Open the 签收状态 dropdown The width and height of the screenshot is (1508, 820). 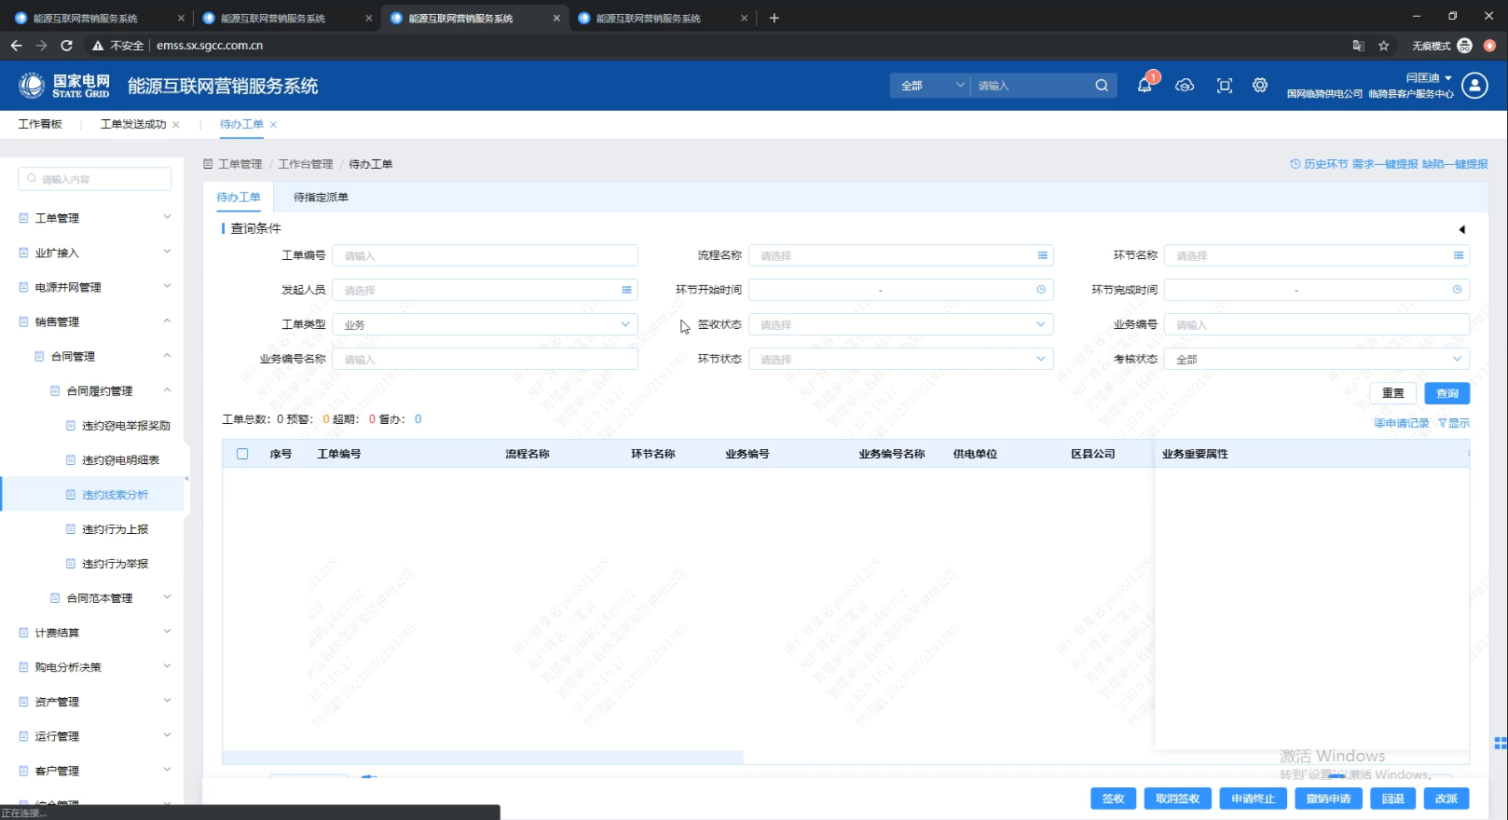(x=900, y=324)
